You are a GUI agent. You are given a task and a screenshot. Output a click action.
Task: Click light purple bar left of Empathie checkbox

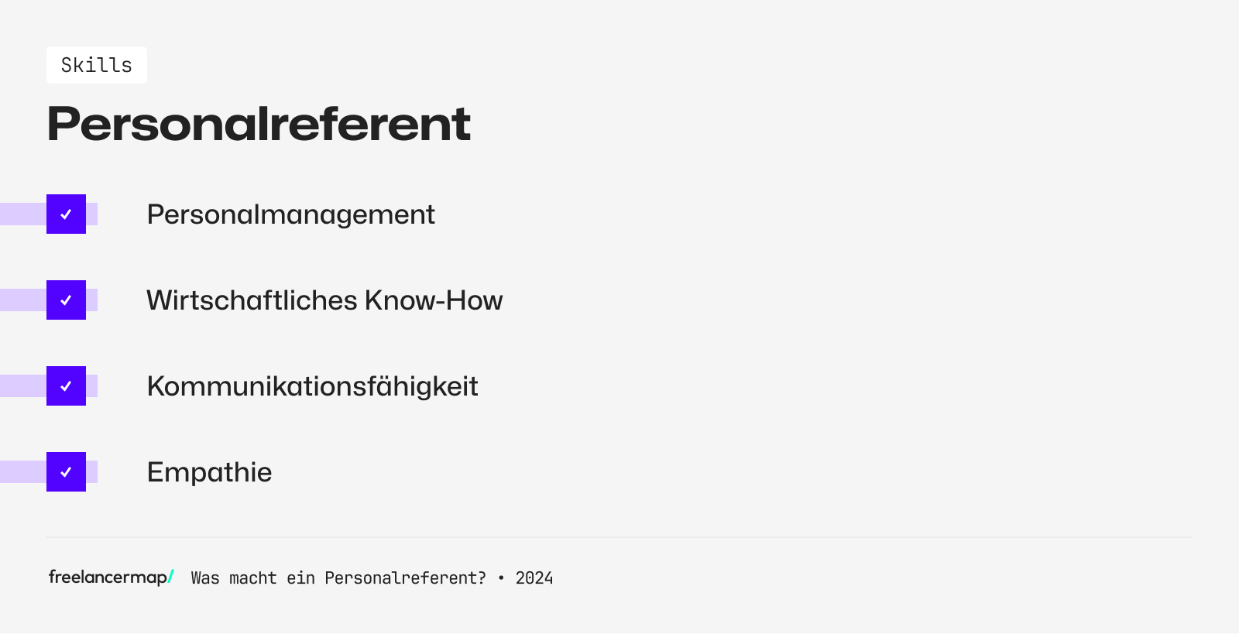22,472
